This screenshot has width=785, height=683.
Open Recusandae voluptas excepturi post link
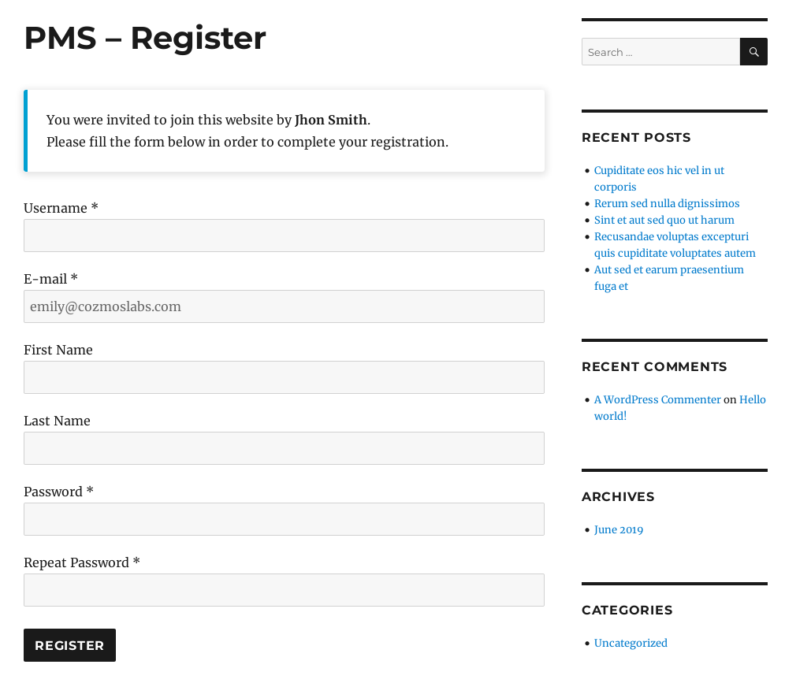[675, 245]
